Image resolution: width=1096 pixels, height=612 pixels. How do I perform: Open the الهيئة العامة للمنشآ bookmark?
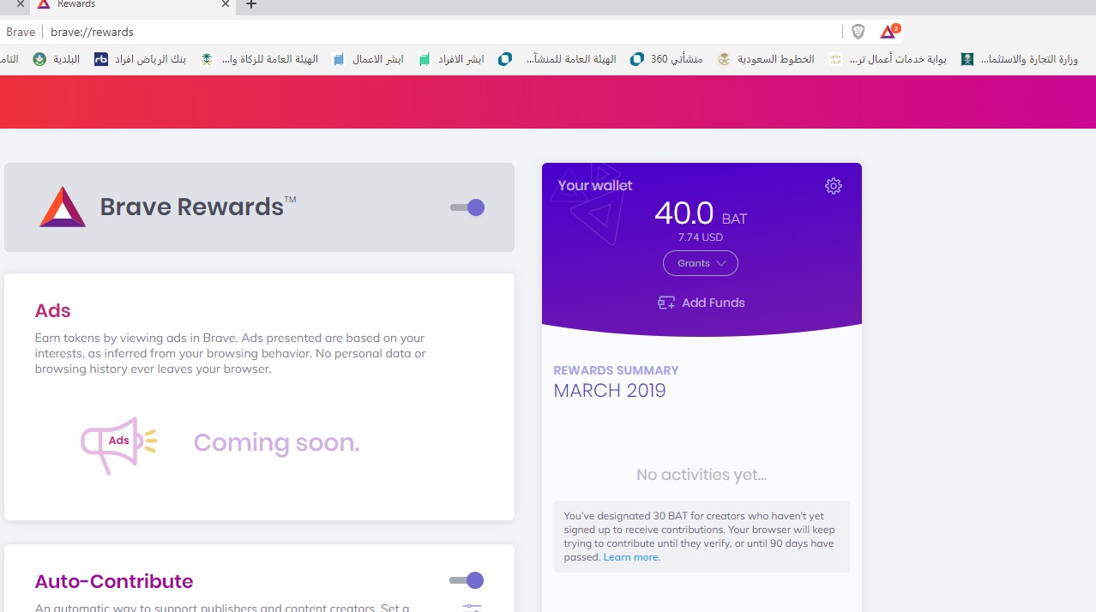coord(557,59)
